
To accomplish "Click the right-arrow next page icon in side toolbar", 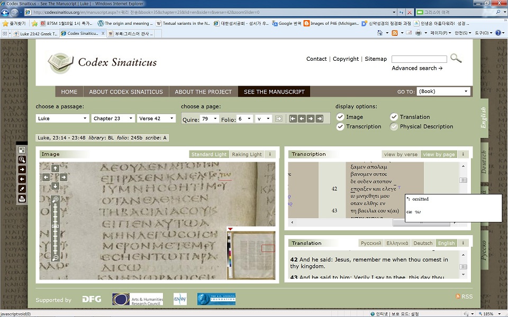I will [22, 170].
